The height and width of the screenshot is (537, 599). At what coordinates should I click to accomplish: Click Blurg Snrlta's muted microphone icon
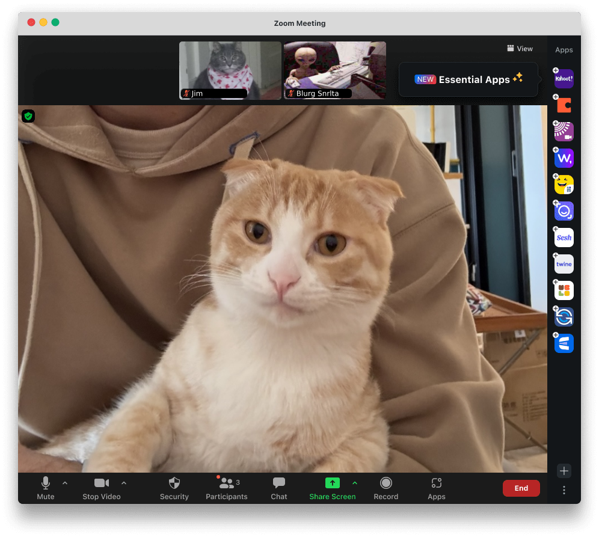291,93
